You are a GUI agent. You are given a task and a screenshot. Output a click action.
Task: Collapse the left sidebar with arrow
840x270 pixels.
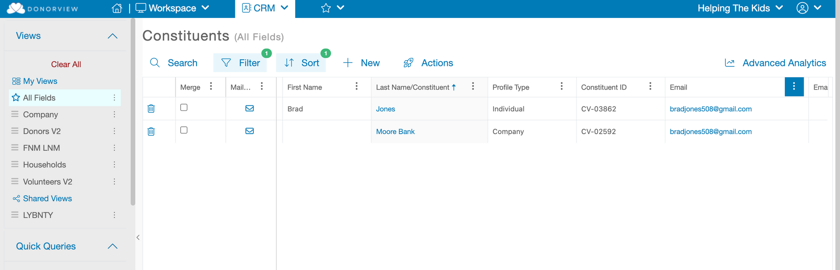coord(138,238)
